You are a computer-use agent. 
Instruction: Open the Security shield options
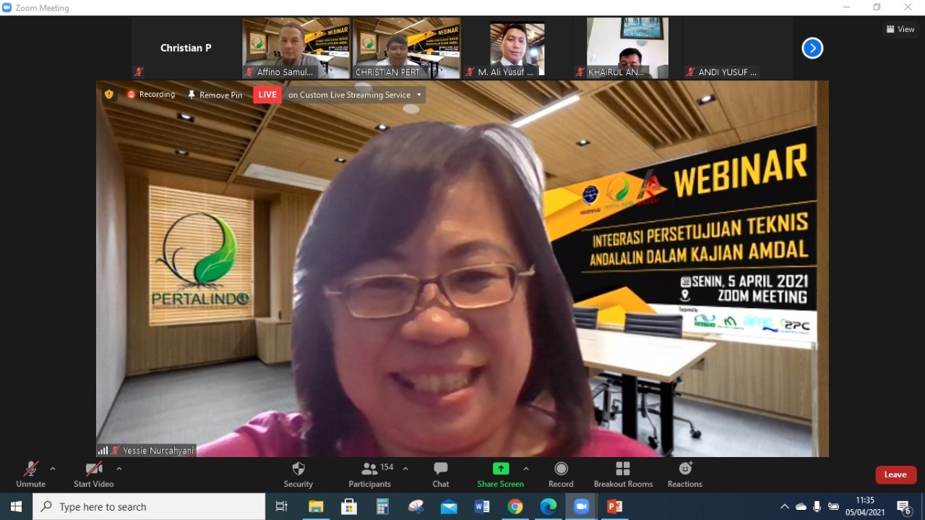(x=298, y=474)
